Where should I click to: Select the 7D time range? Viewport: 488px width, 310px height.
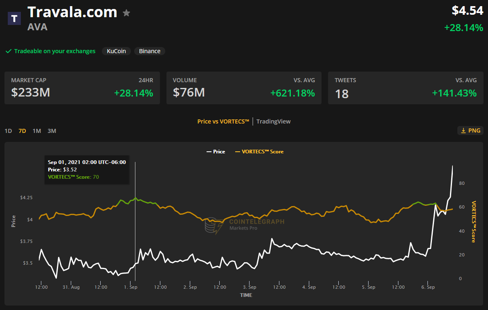click(x=22, y=131)
